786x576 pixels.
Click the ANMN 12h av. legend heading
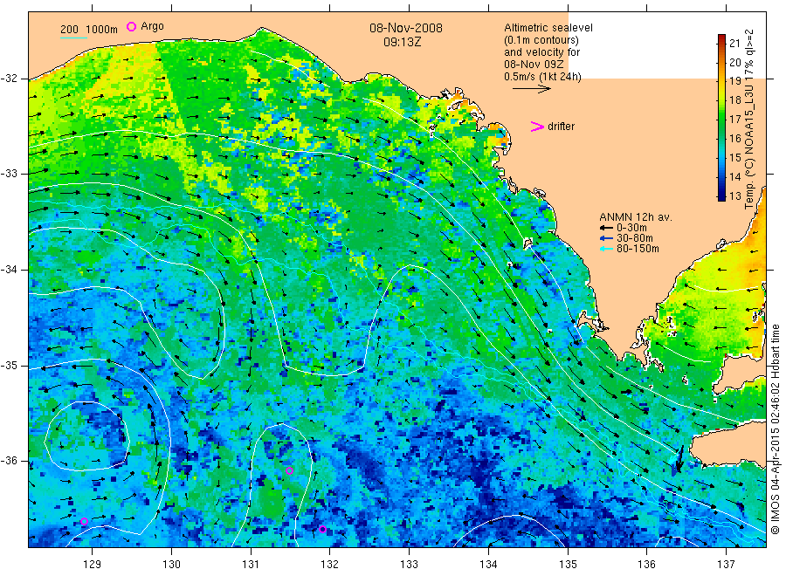[x=636, y=217]
